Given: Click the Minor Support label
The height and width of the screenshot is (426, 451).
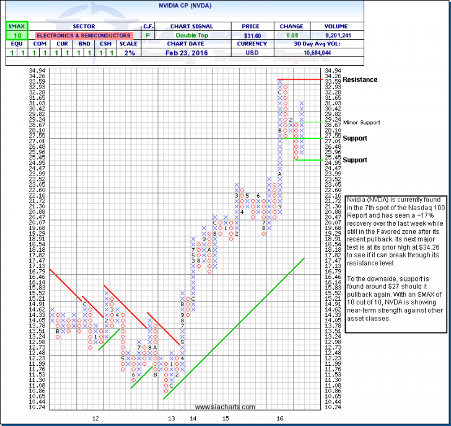Looking at the screenshot, I should (359, 123).
